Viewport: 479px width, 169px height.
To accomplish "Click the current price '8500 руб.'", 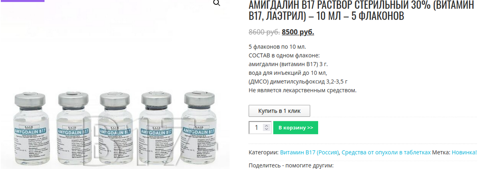I will point(298,32).
